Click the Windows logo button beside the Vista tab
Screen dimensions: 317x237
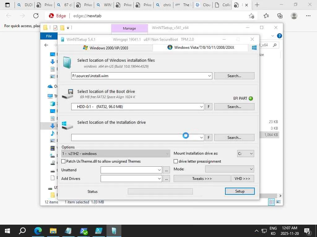(254, 48)
